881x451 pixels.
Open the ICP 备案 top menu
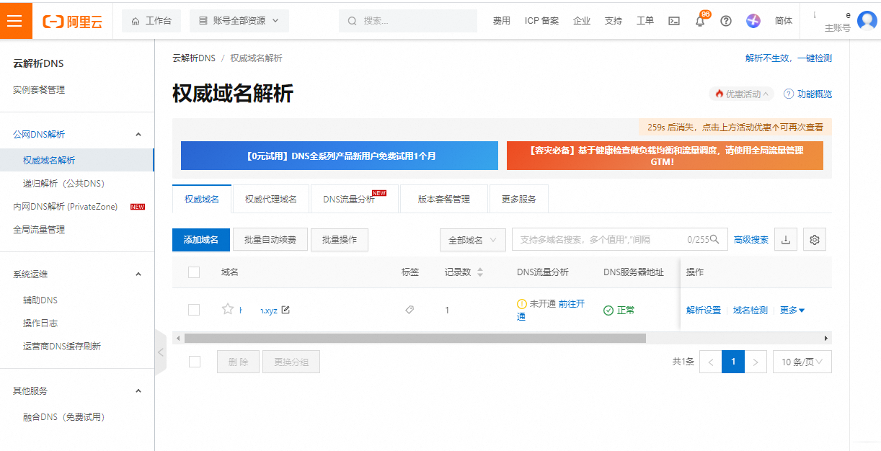click(x=541, y=21)
